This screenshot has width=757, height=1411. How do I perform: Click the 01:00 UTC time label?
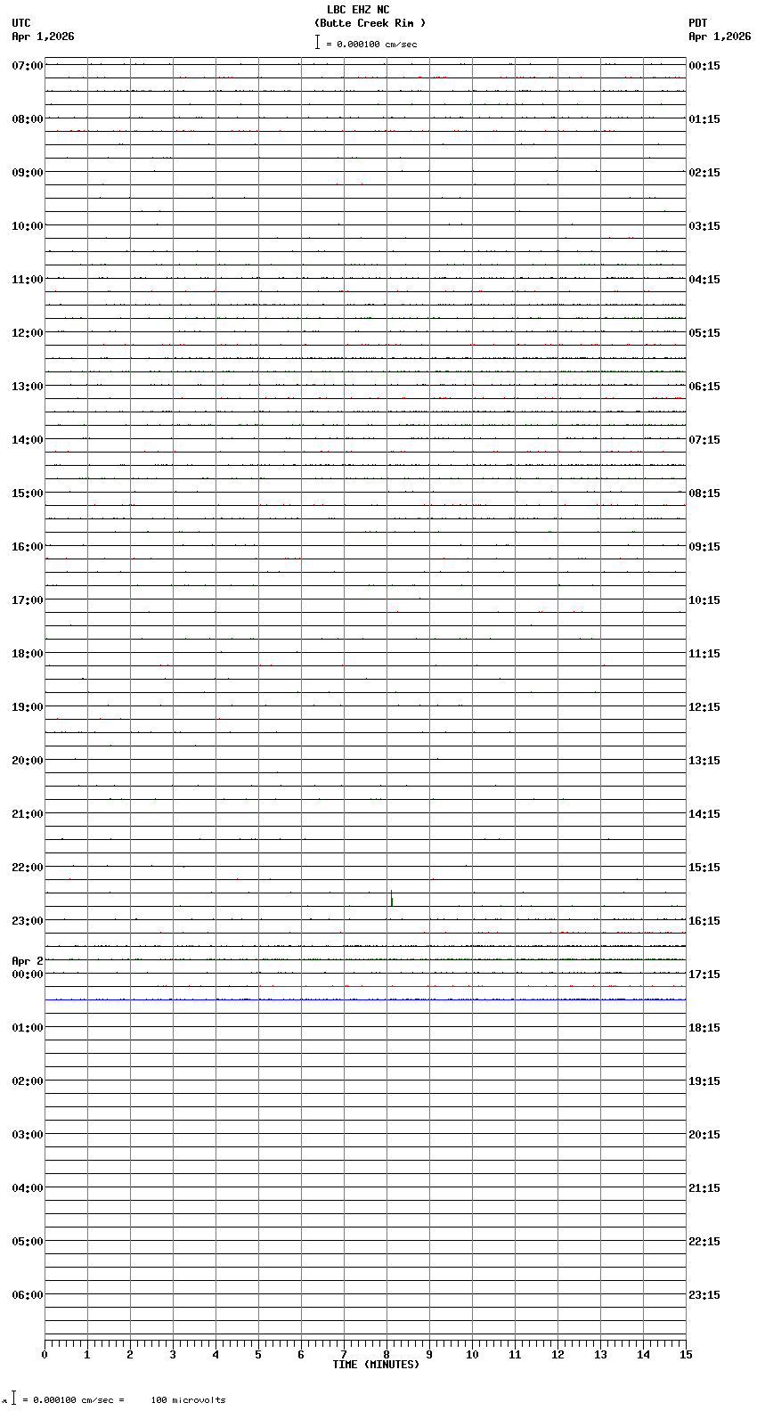tap(28, 1028)
